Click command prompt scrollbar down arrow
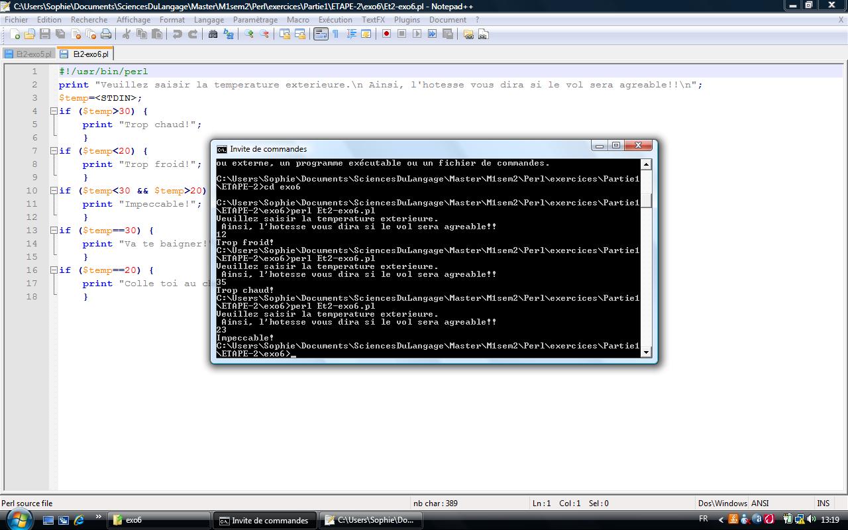 coord(646,352)
